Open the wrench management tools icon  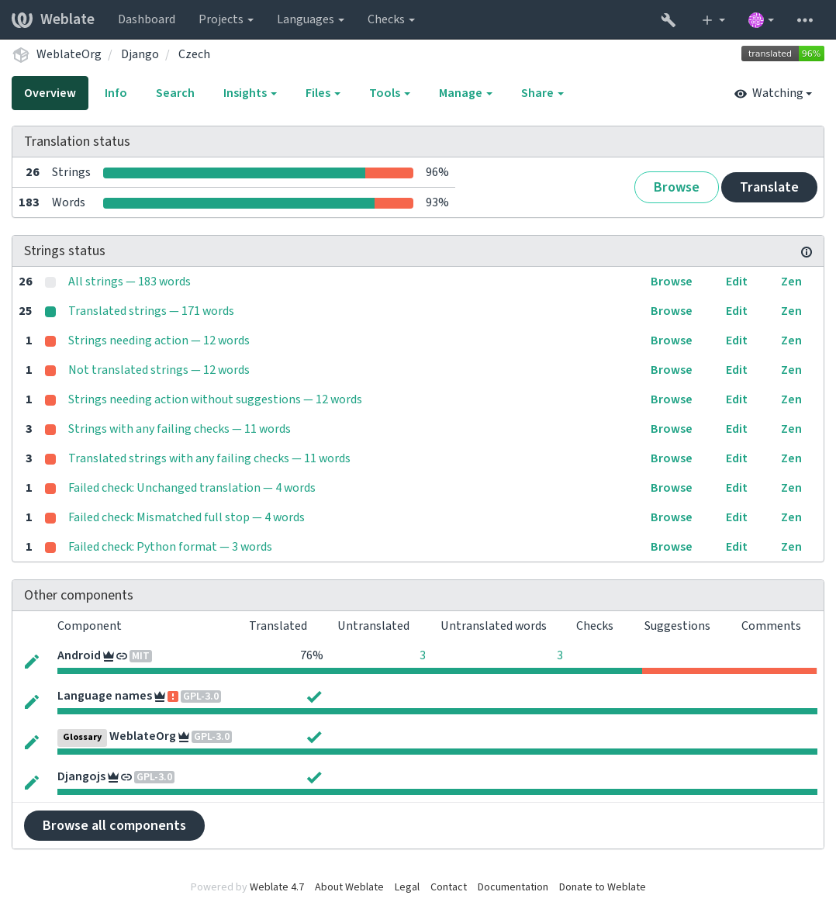click(x=668, y=20)
